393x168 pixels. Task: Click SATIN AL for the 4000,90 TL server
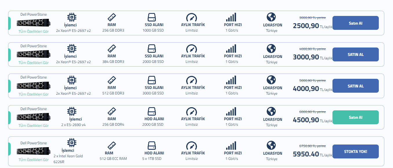[x=355, y=86]
